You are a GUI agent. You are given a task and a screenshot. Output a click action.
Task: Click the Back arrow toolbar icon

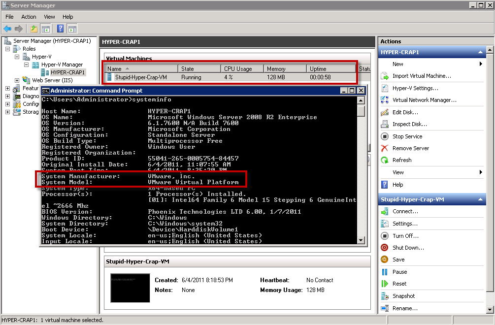click(x=7, y=29)
